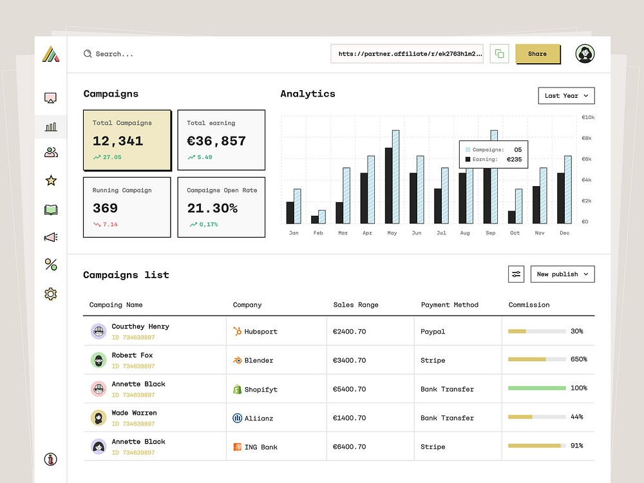Click the app logo in sidebar

[51, 54]
